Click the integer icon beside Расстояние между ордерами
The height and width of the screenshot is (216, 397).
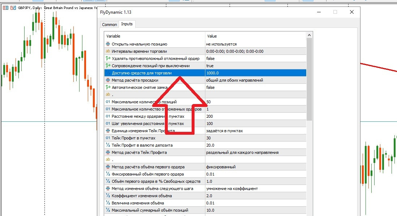tap(108, 116)
